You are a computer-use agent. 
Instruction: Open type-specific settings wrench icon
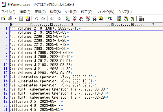tap(126, 19)
